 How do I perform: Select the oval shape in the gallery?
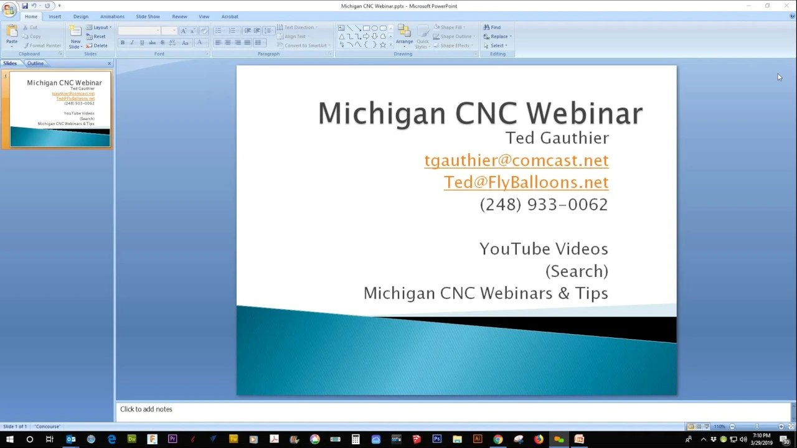click(374, 28)
